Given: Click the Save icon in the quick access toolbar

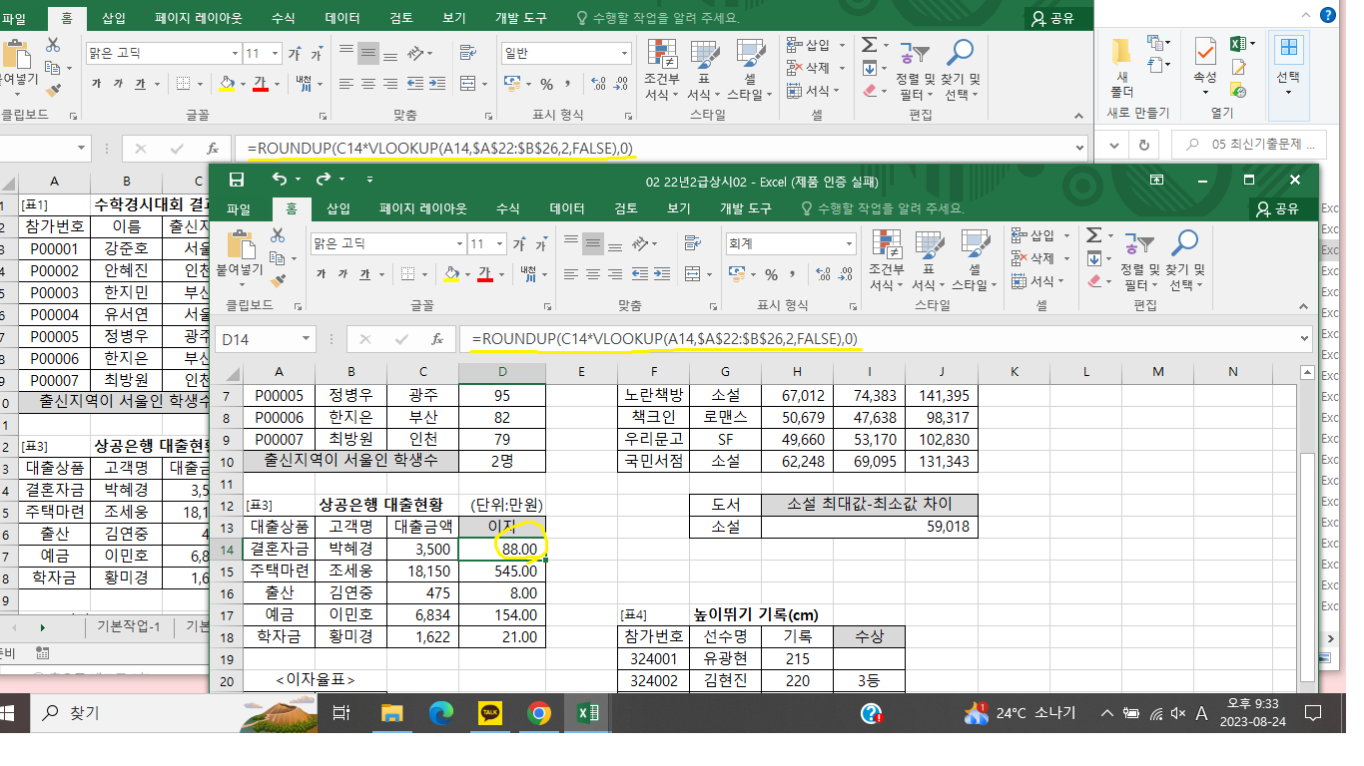Looking at the screenshot, I should point(237,181).
